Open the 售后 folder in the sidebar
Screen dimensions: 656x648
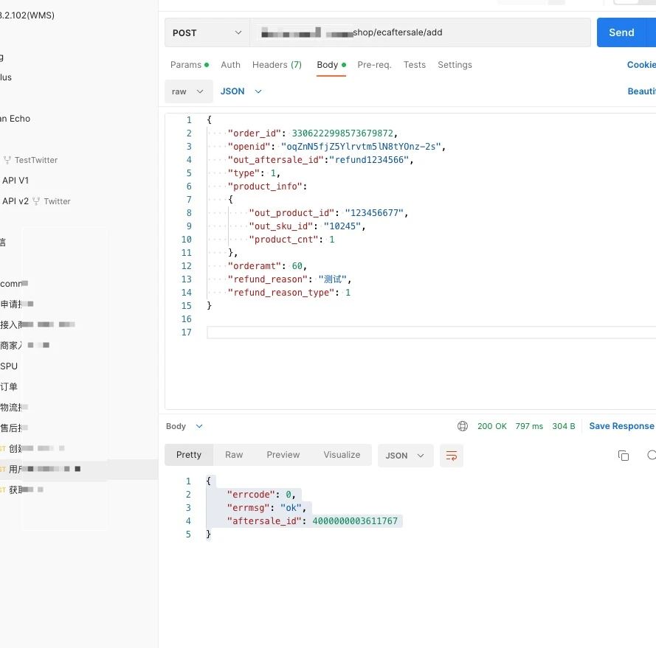[x=14, y=428]
